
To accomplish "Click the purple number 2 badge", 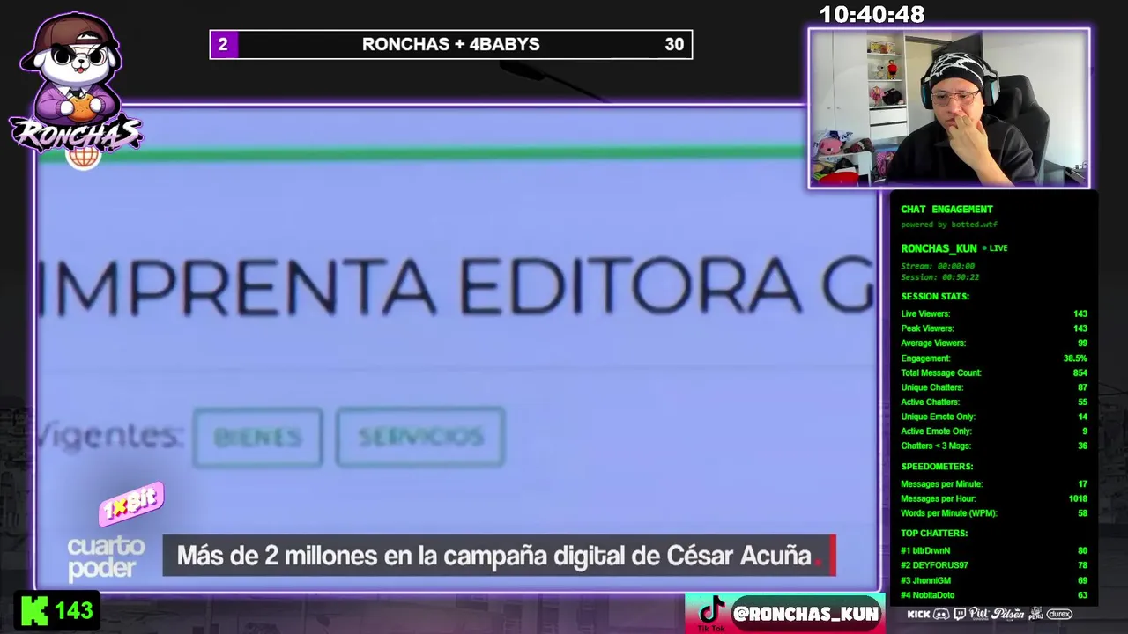I will [x=223, y=44].
